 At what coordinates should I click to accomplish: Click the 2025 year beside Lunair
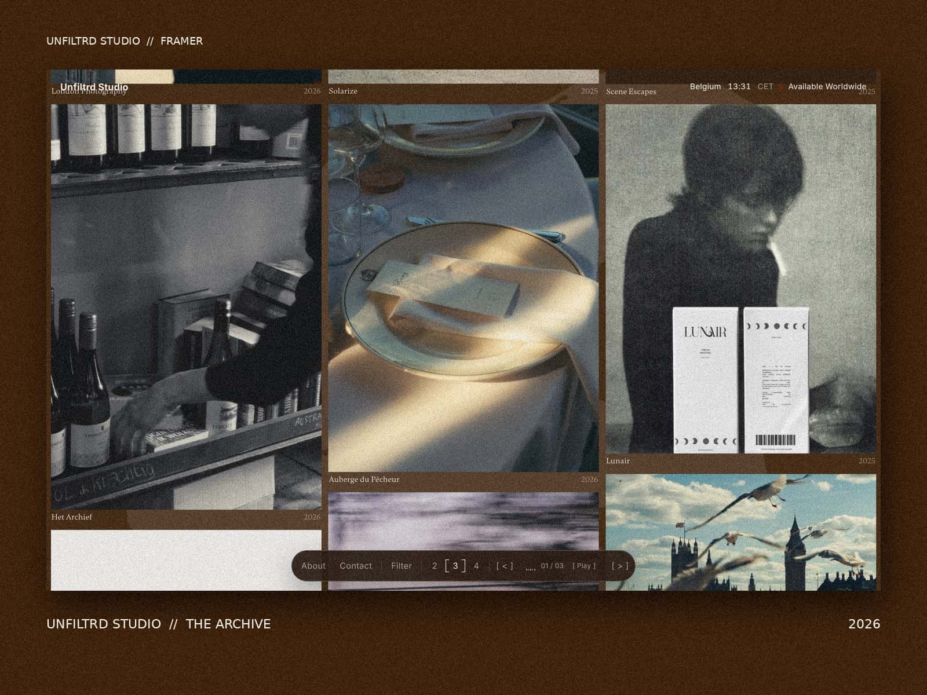[x=867, y=461]
